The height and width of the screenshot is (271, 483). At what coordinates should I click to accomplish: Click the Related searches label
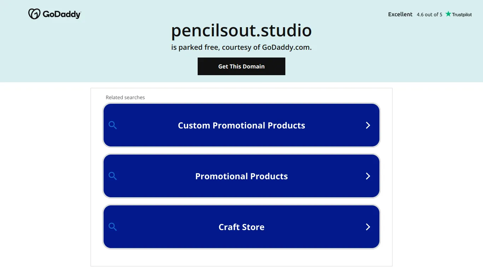(125, 97)
